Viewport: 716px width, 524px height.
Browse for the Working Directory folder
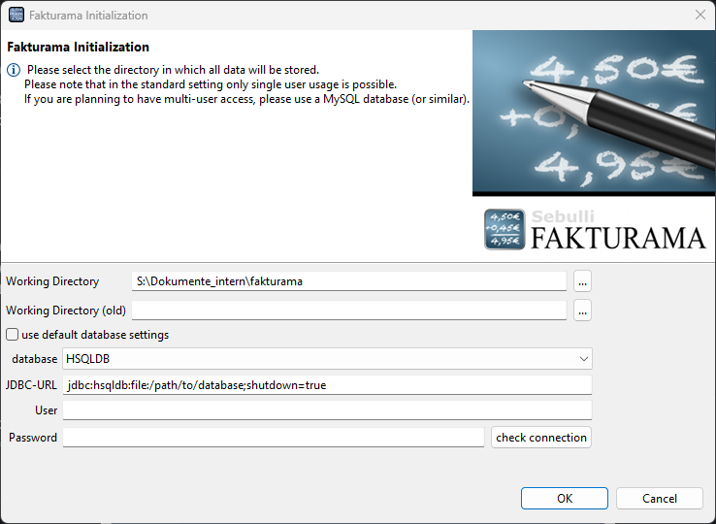582,281
